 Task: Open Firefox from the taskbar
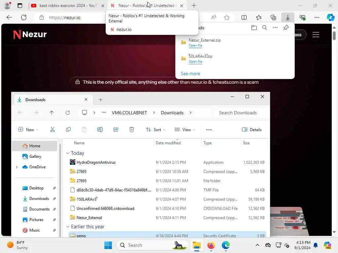(211, 245)
